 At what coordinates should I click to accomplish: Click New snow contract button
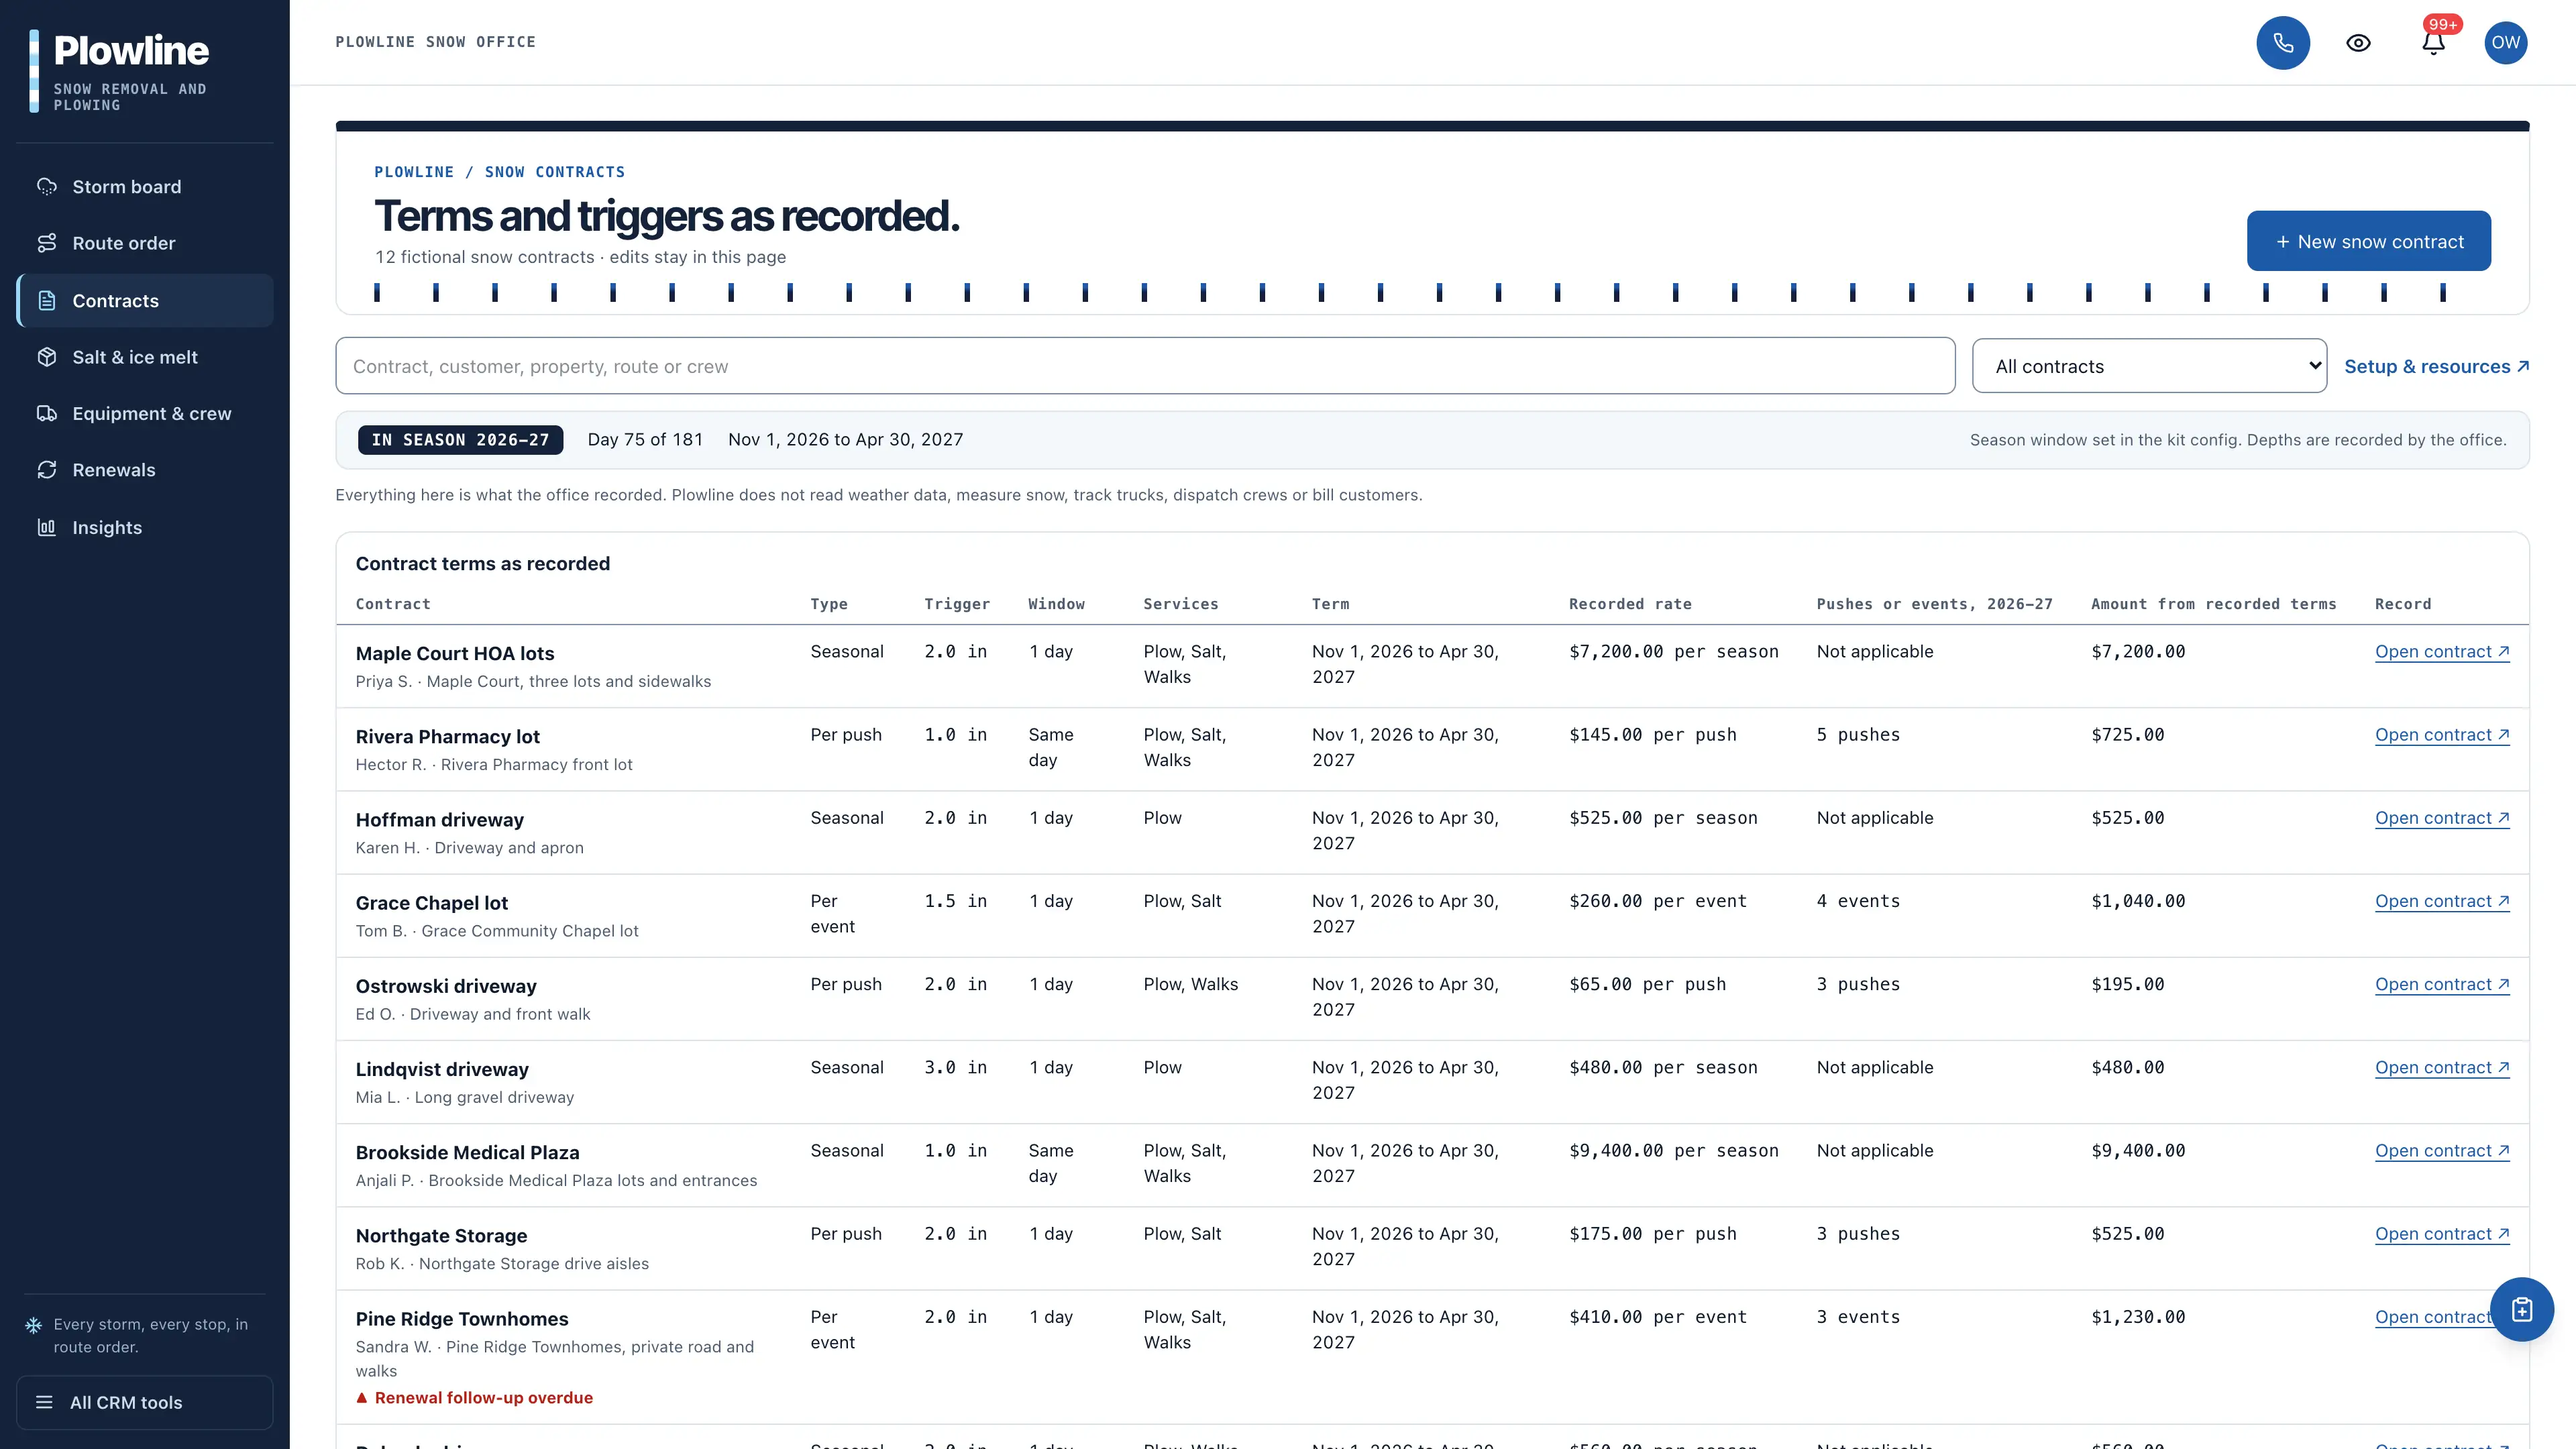coord(2368,241)
